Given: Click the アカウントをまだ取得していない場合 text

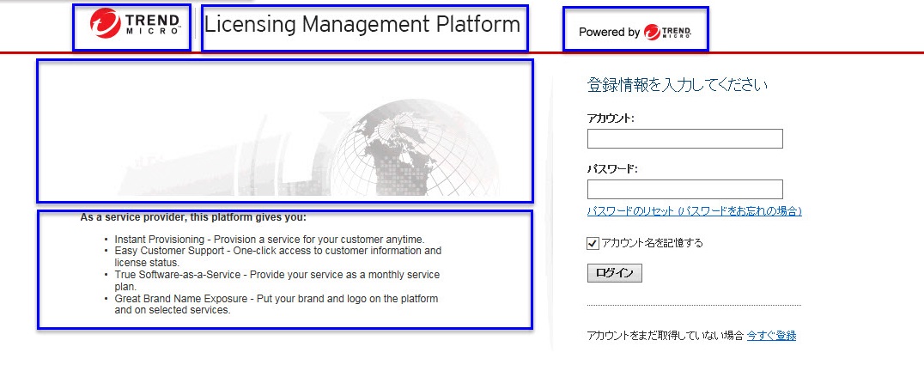Looking at the screenshot, I should [x=665, y=336].
